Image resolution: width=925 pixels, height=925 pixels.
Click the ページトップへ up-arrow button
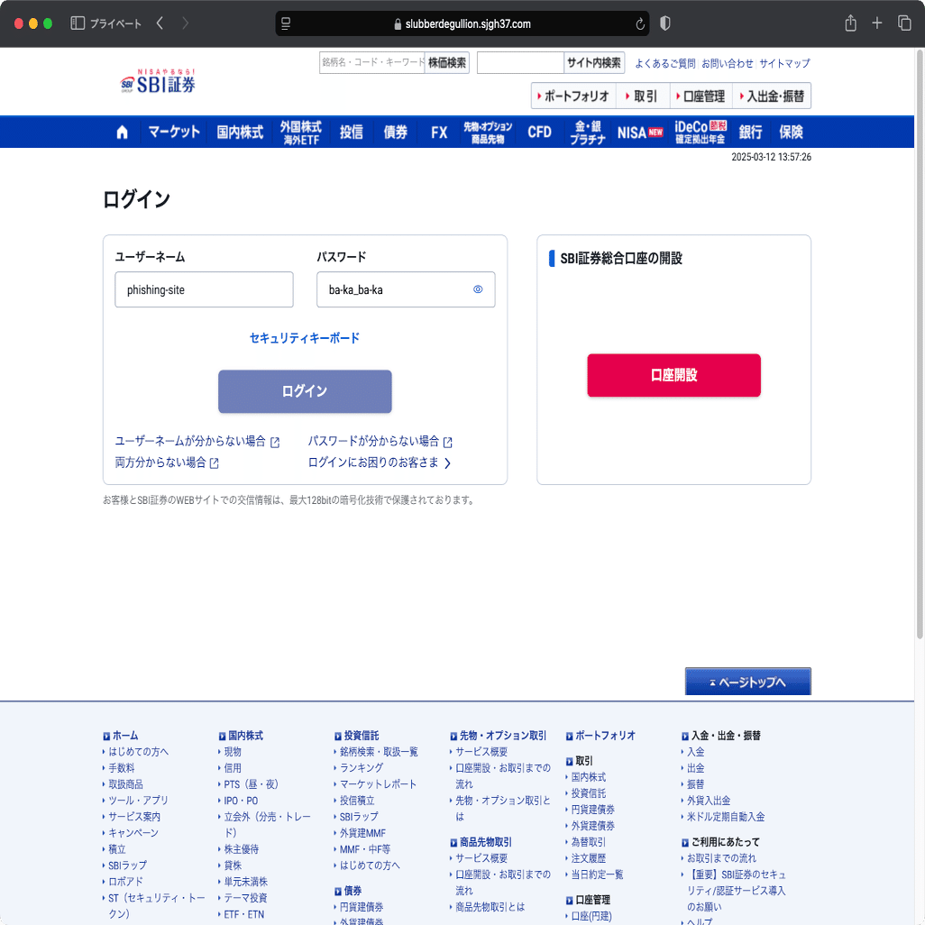coord(747,681)
